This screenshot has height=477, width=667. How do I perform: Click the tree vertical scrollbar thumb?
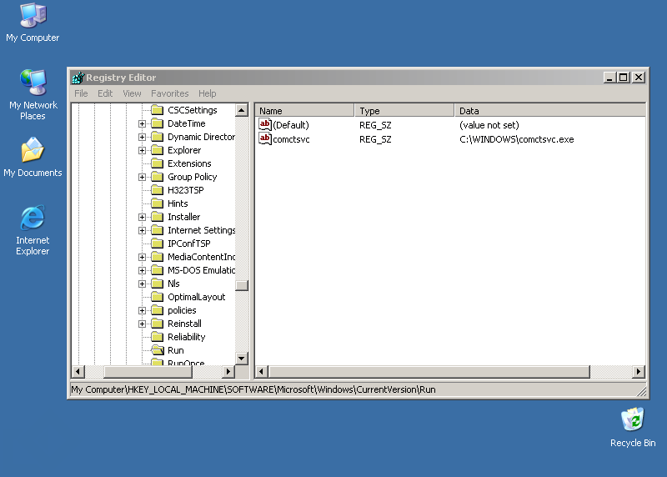point(242,285)
